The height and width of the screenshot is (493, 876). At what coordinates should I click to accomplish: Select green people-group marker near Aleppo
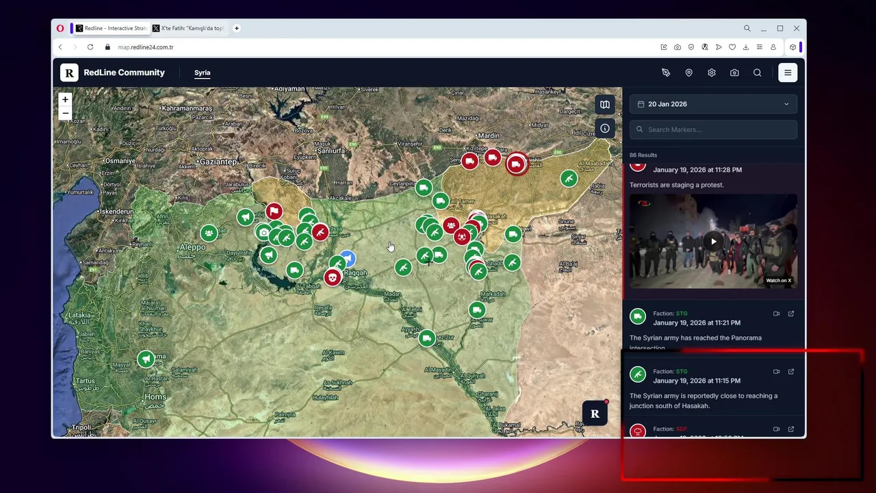(209, 233)
